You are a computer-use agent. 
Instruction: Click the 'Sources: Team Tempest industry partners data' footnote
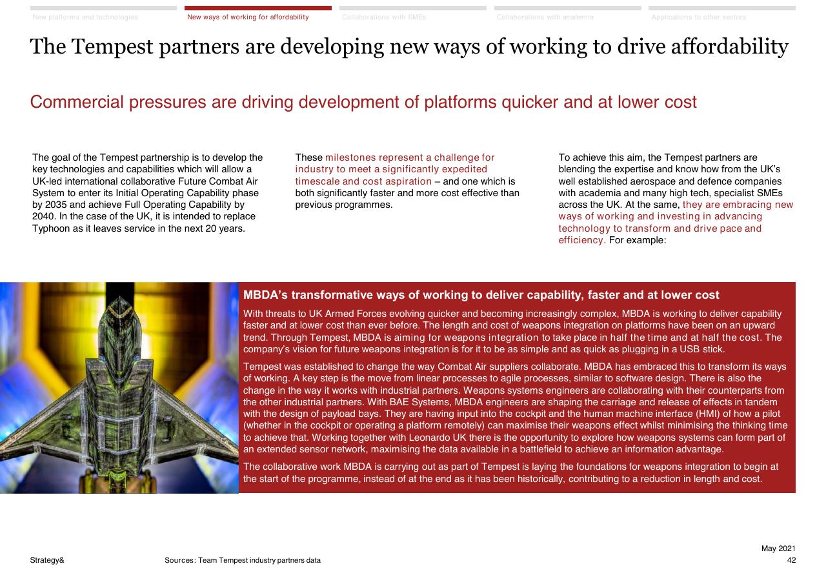243,560
